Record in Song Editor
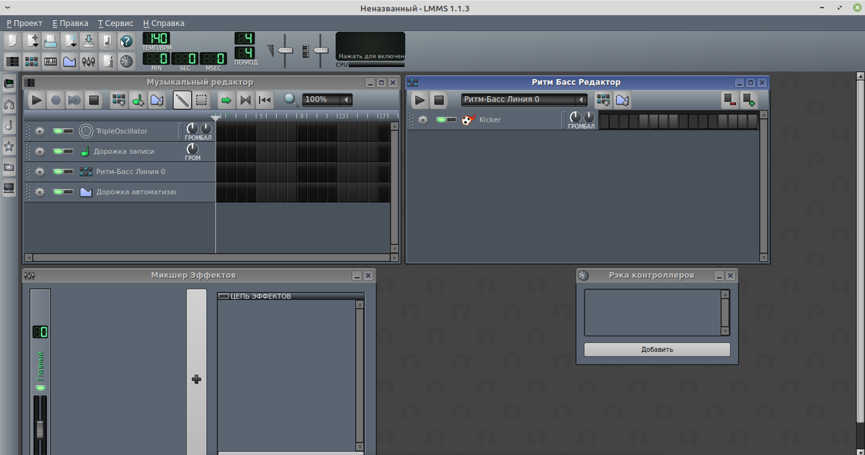 click(x=55, y=100)
